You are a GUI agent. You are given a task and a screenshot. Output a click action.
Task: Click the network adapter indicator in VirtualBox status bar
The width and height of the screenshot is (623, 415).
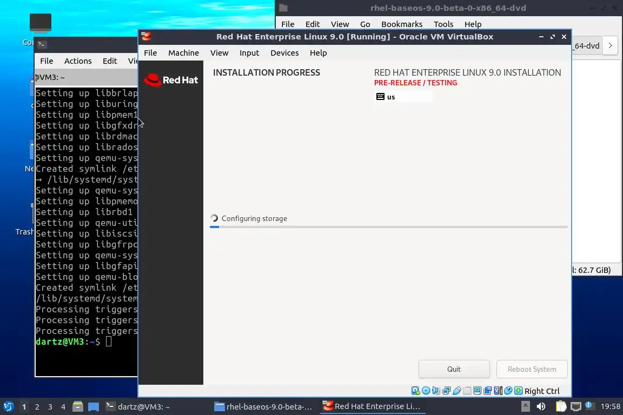(x=446, y=391)
